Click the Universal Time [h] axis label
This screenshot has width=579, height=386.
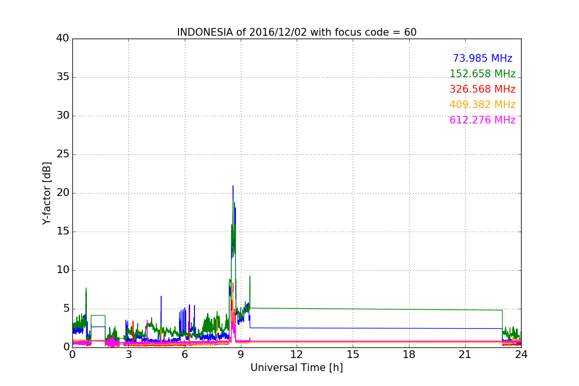(x=297, y=368)
